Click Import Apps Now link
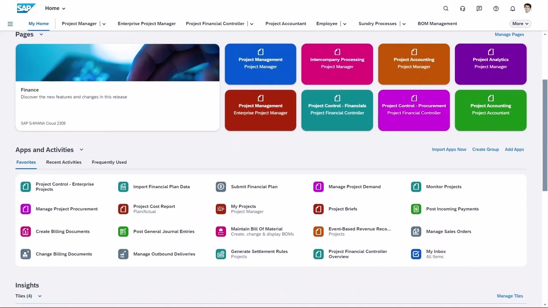The height and width of the screenshot is (308, 548). (449, 149)
